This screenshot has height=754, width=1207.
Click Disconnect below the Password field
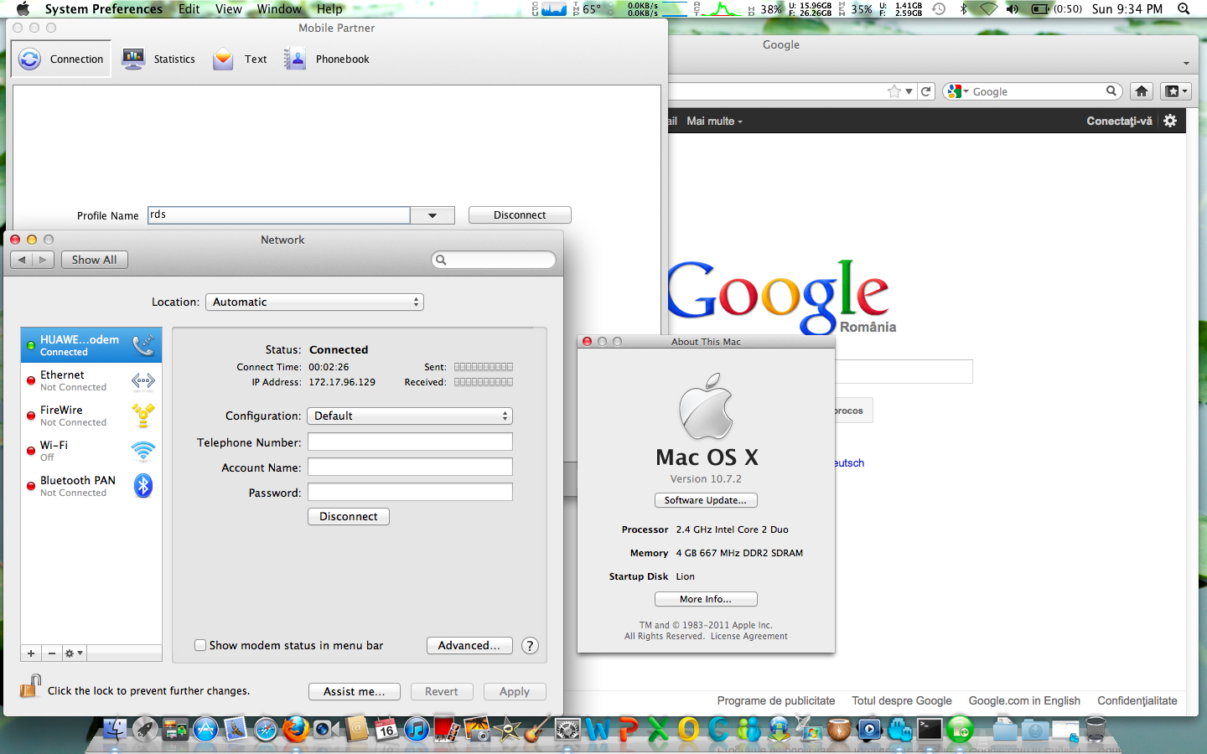349,516
